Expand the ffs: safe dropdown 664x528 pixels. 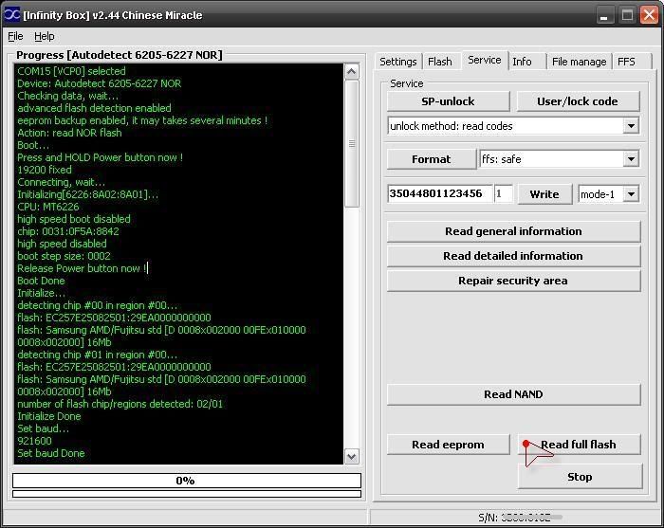click(x=631, y=159)
